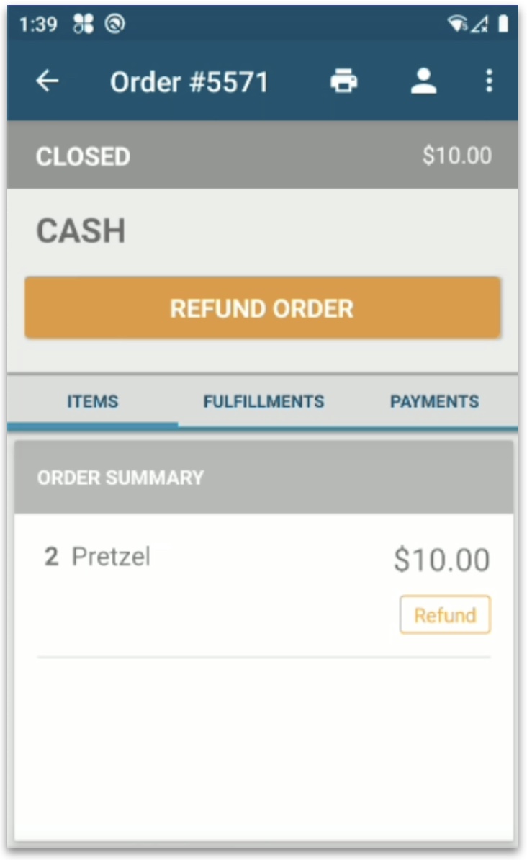Tap the Clover notification icon in status bar
Image resolution: width=527 pixels, height=860 pixels.
tap(84, 24)
